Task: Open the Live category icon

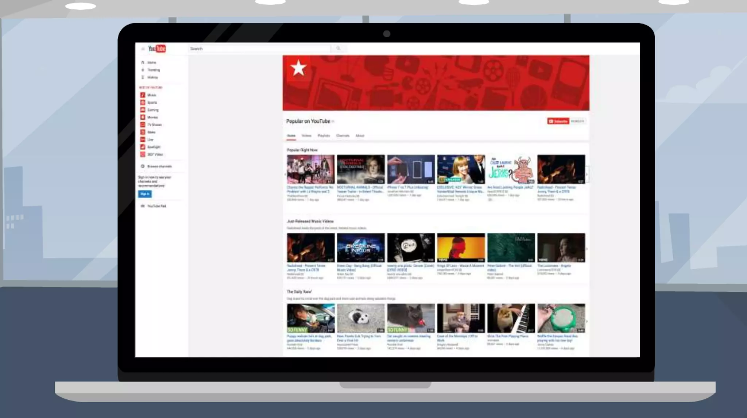Action: pos(143,139)
